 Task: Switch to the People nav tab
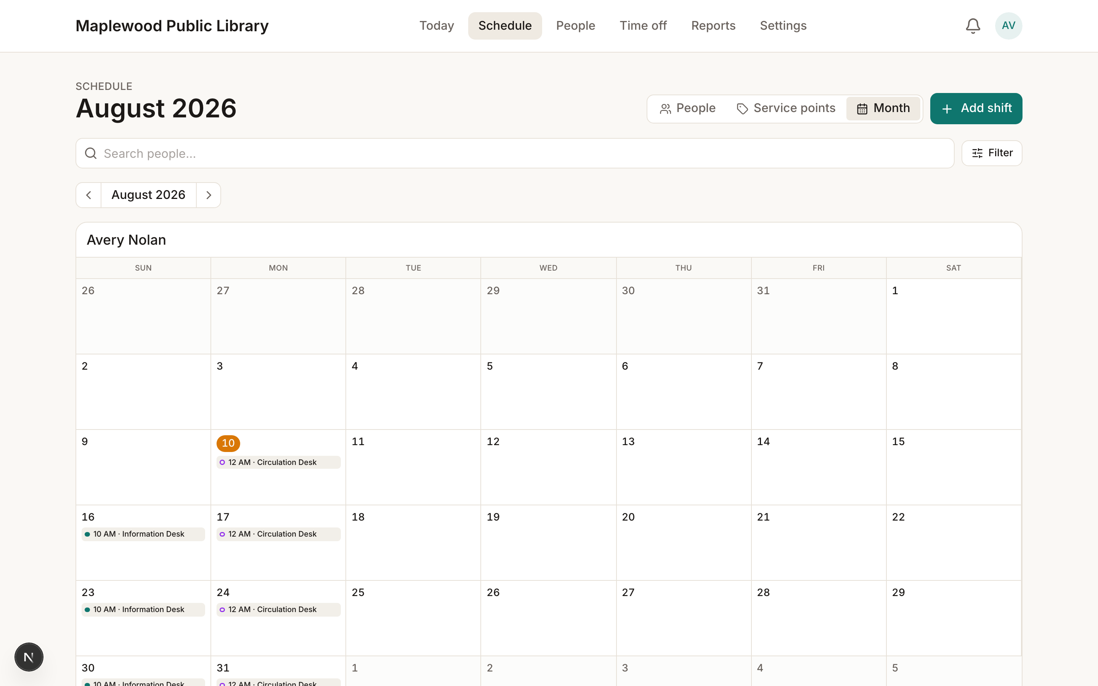tap(575, 26)
